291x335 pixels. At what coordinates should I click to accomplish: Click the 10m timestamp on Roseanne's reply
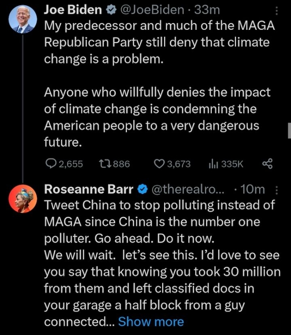click(253, 189)
